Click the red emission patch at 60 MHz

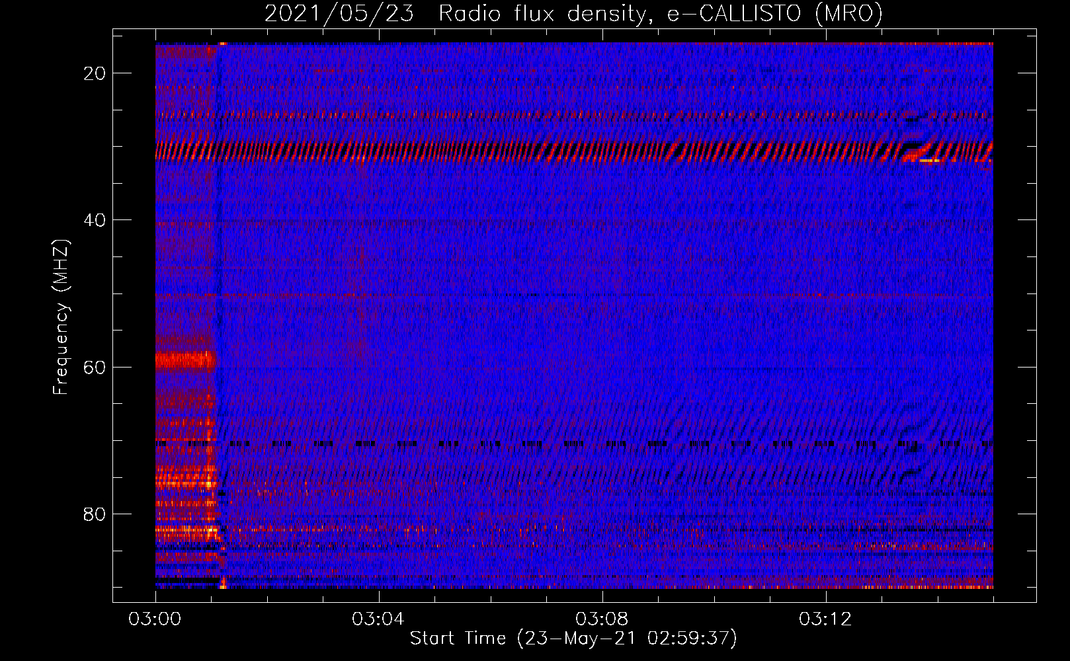click(185, 360)
